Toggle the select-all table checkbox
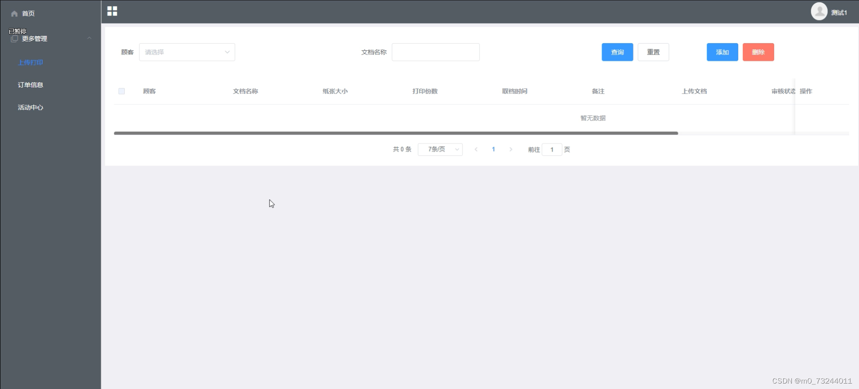Viewport: 859px width, 389px height. (122, 91)
